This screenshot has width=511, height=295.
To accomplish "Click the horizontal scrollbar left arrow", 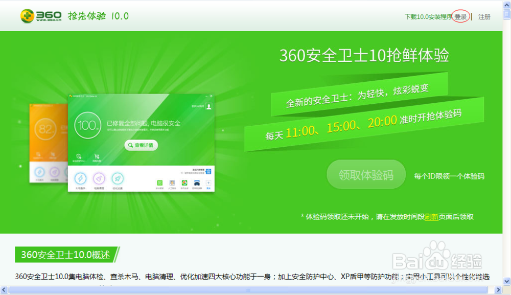I will (4, 290).
